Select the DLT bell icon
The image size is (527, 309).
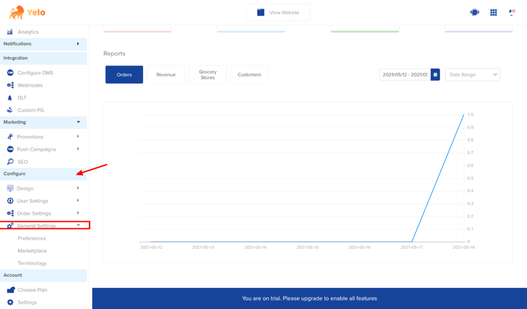coord(10,98)
